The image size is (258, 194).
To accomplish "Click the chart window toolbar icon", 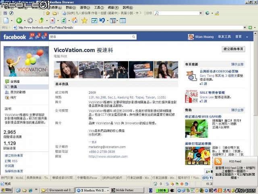I will (94, 21).
